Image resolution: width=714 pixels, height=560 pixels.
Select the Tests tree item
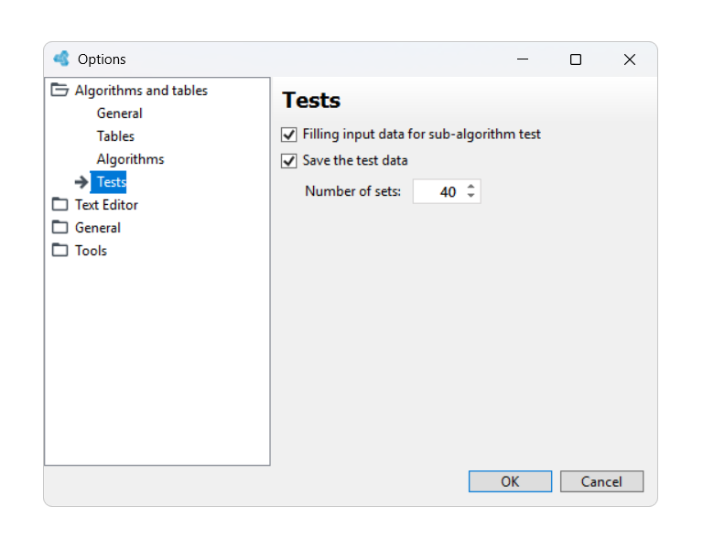[108, 182]
